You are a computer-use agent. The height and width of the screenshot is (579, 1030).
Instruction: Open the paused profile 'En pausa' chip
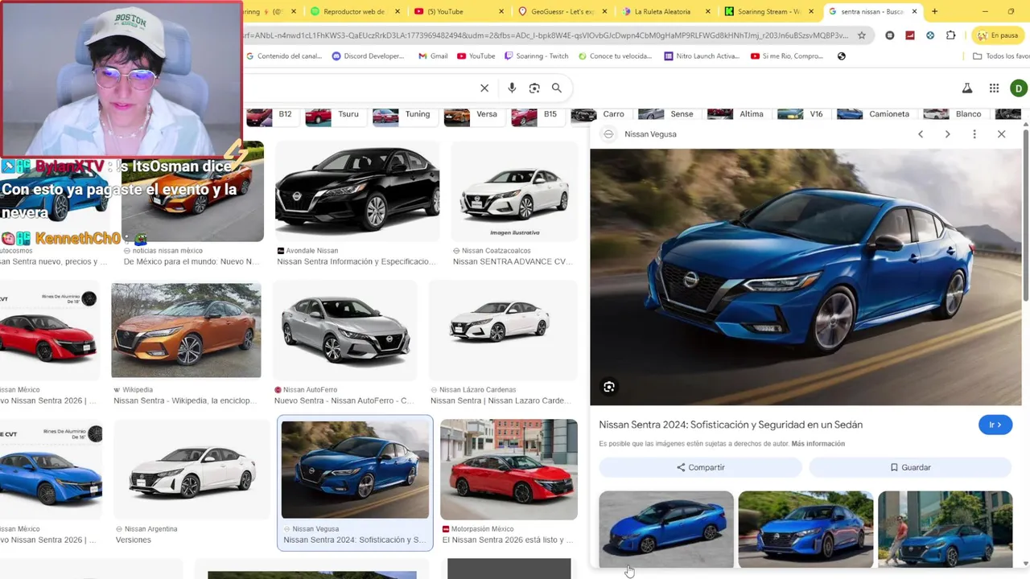click(x=999, y=35)
